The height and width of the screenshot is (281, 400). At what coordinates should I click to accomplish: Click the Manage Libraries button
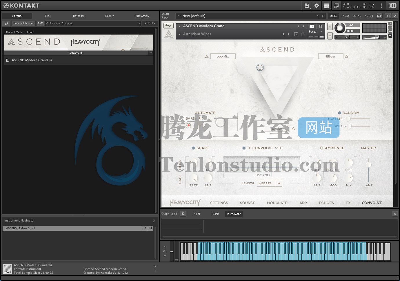pos(23,23)
